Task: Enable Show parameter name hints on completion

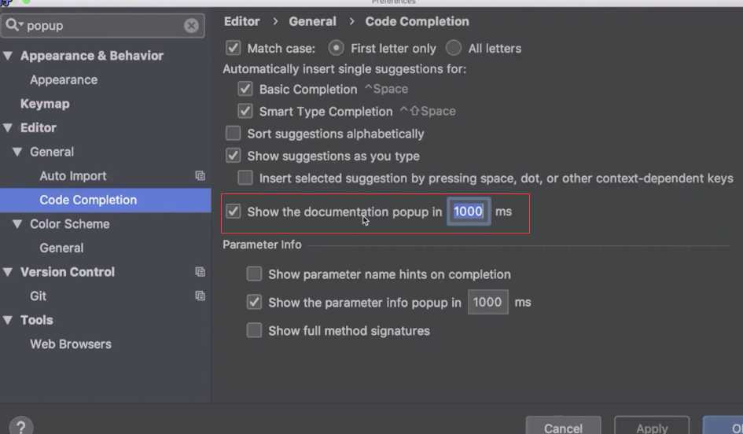Action: click(x=254, y=274)
